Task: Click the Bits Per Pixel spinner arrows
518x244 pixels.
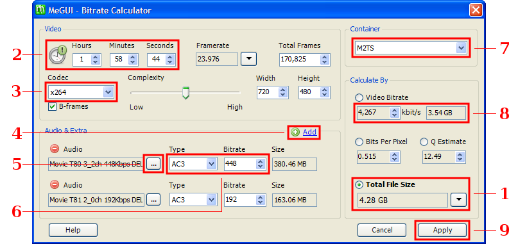Action: point(394,157)
